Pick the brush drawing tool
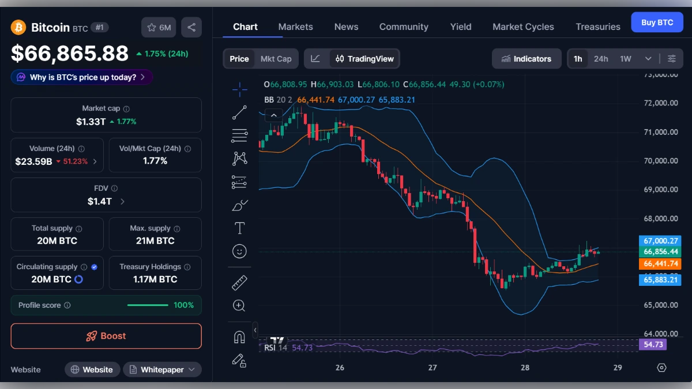The height and width of the screenshot is (389, 692). click(239, 205)
